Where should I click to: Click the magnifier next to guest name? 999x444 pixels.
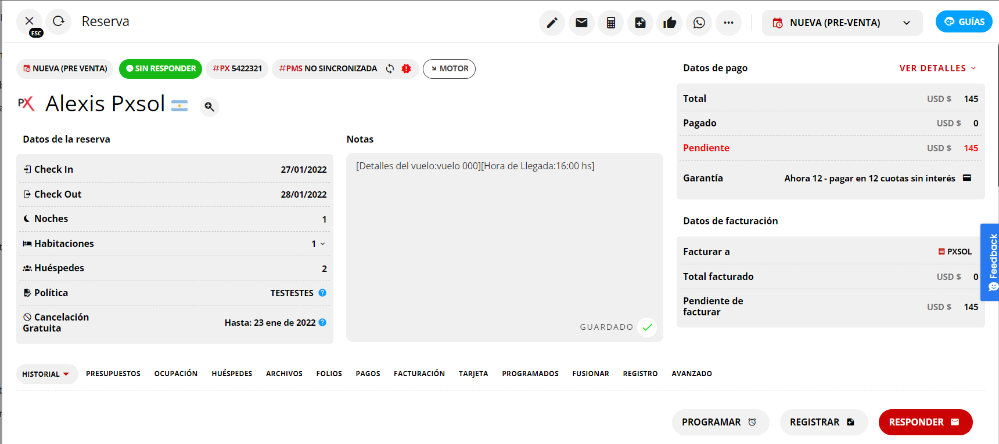point(210,107)
